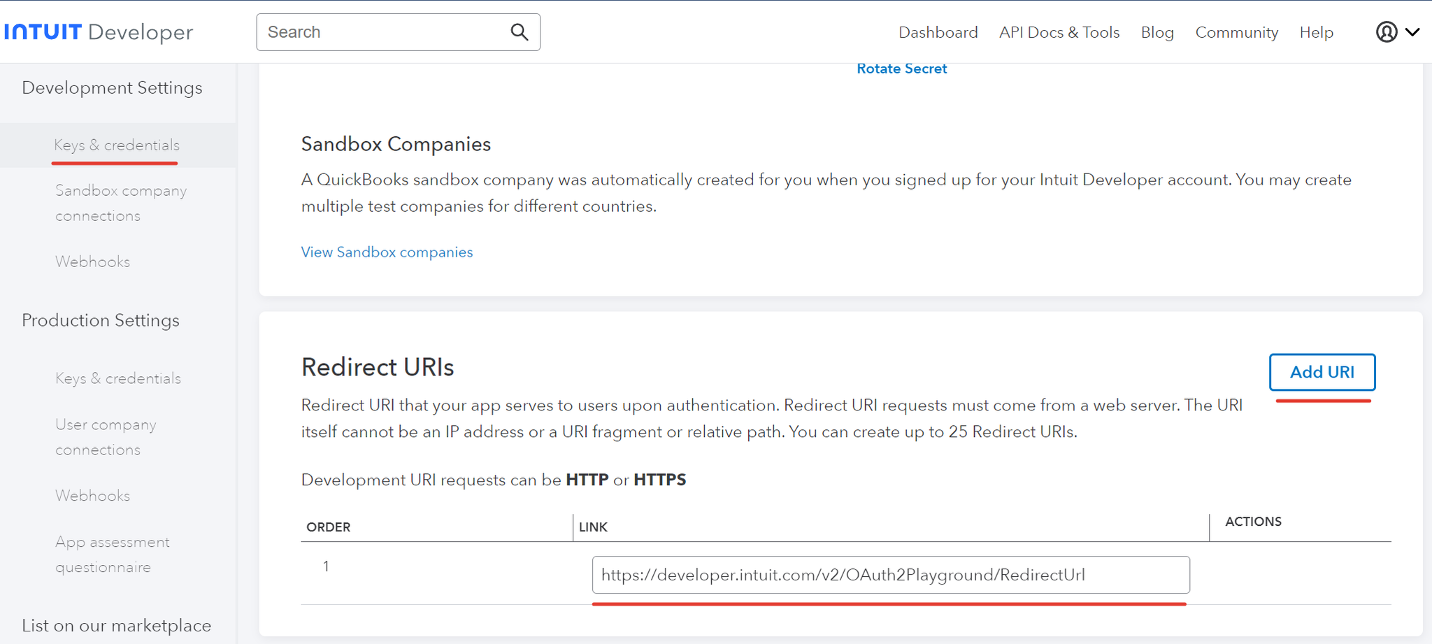Open Sandbox company connections
The width and height of the screenshot is (1432, 644).
120,203
